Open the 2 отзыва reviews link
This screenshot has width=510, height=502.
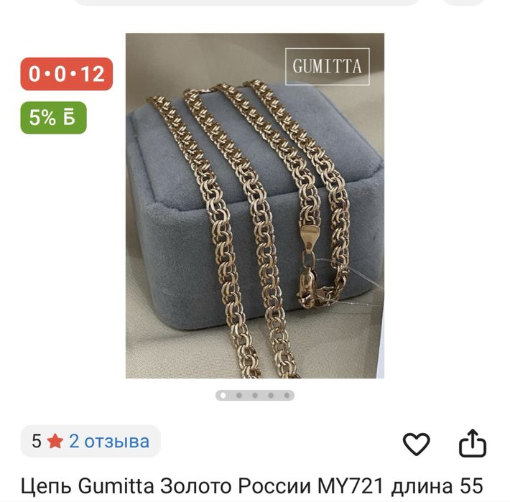pyautogui.click(x=109, y=442)
